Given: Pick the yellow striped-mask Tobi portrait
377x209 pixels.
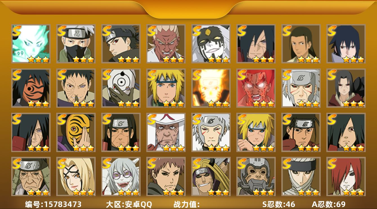Looking at the screenshot, I should coord(76,132).
